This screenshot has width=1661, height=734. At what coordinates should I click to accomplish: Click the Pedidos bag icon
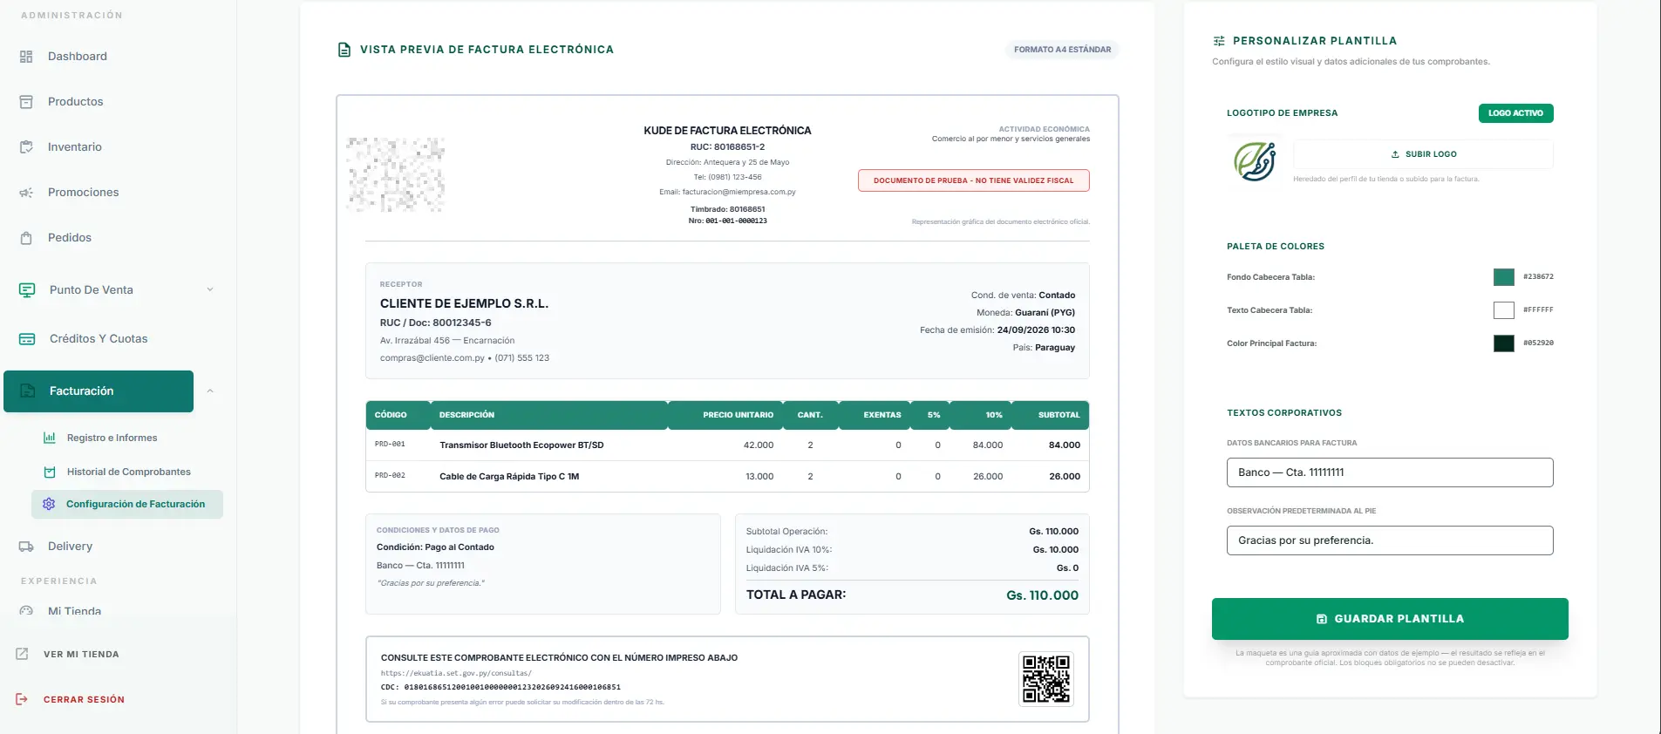[x=26, y=238]
